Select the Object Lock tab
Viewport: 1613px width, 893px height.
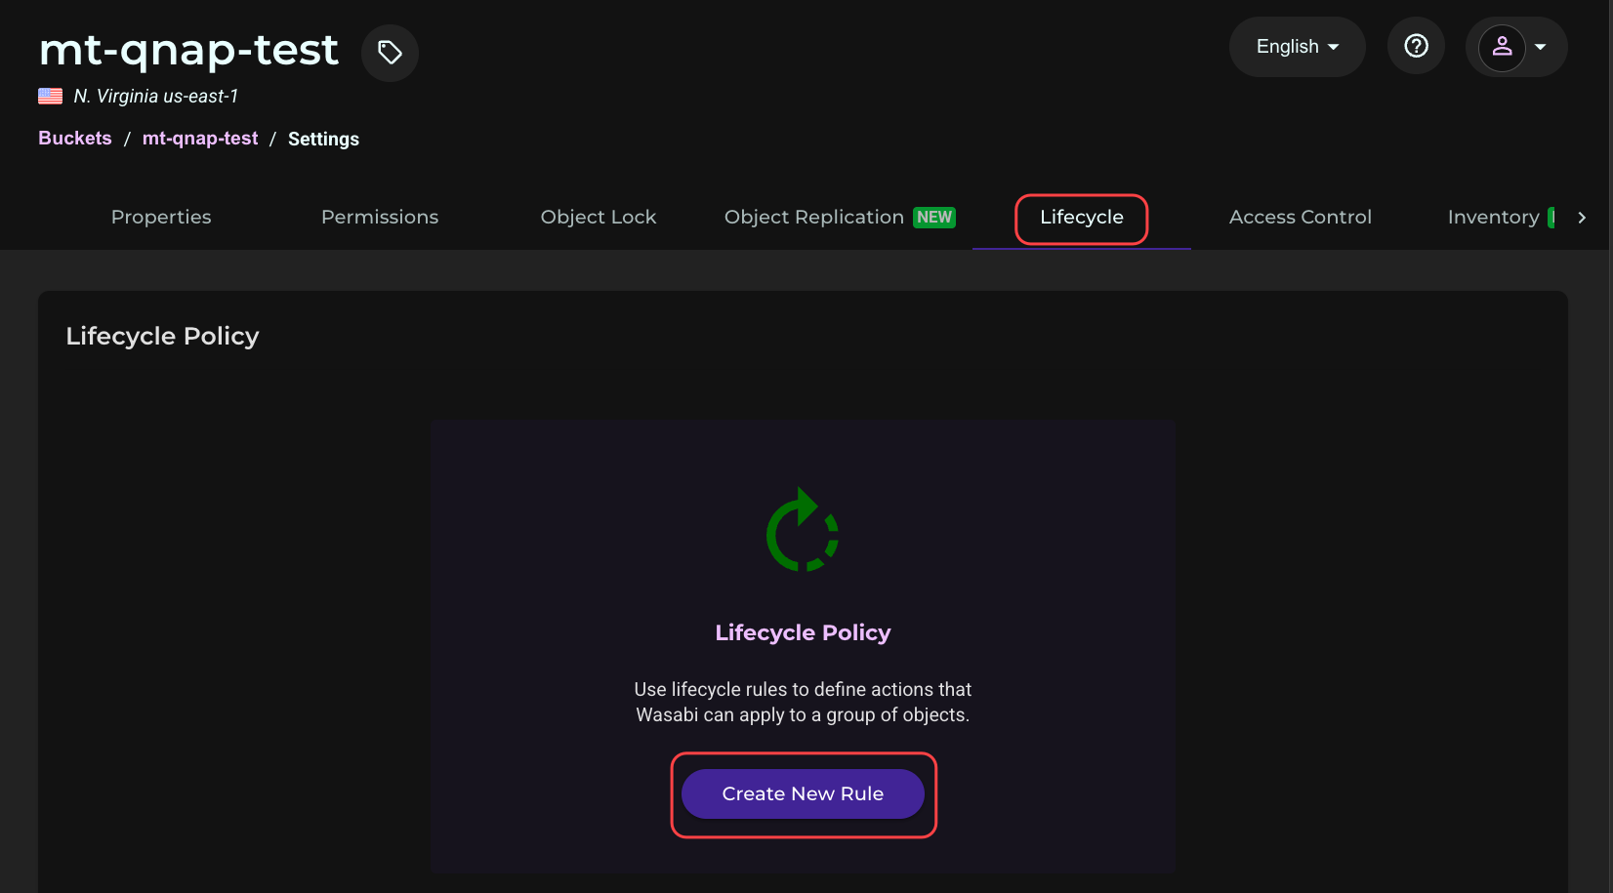pos(599,217)
